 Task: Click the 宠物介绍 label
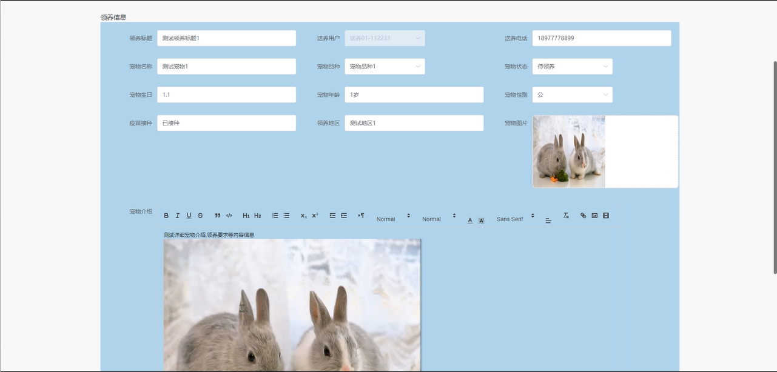141,212
